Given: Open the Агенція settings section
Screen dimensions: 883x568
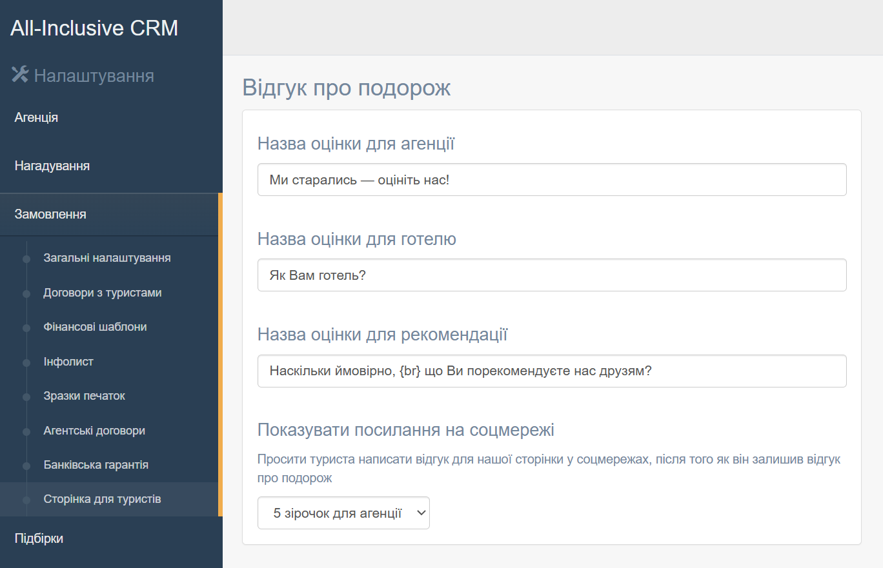Looking at the screenshot, I should (x=111, y=118).
